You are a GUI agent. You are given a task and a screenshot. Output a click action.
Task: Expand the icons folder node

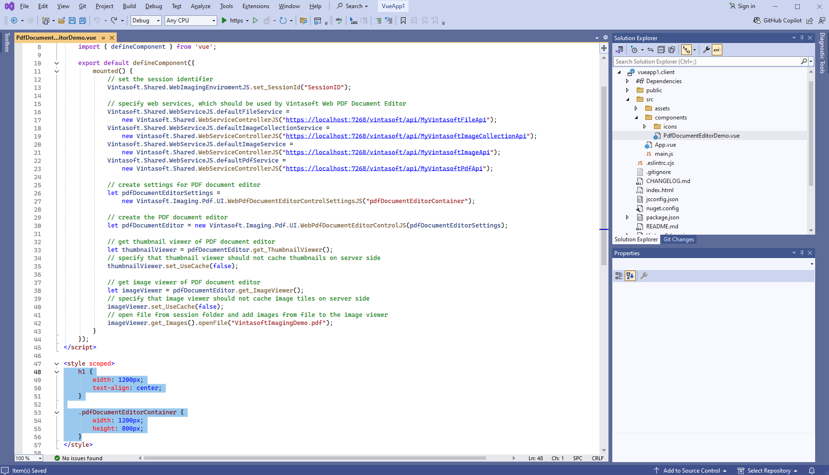click(x=645, y=127)
